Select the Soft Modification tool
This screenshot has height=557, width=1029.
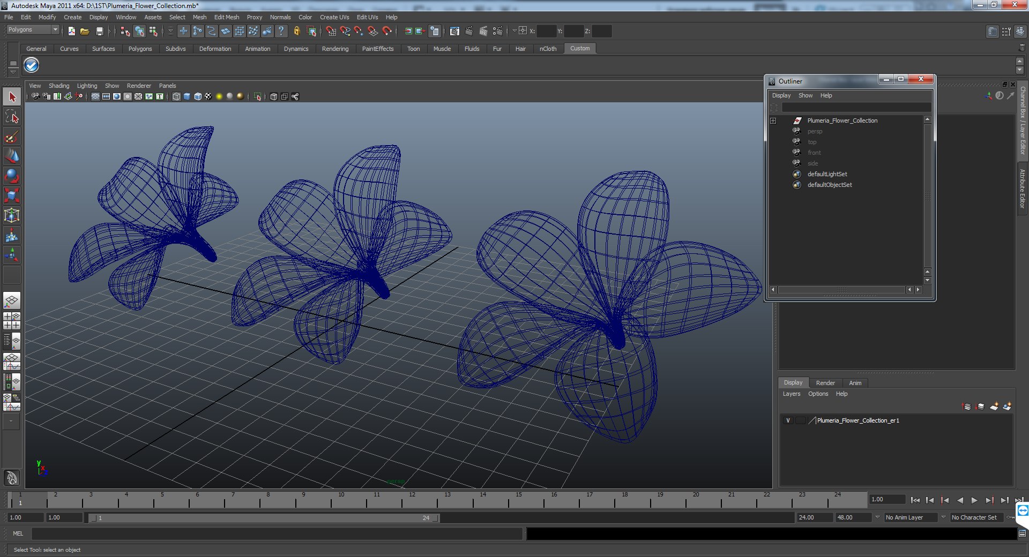(x=12, y=235)
